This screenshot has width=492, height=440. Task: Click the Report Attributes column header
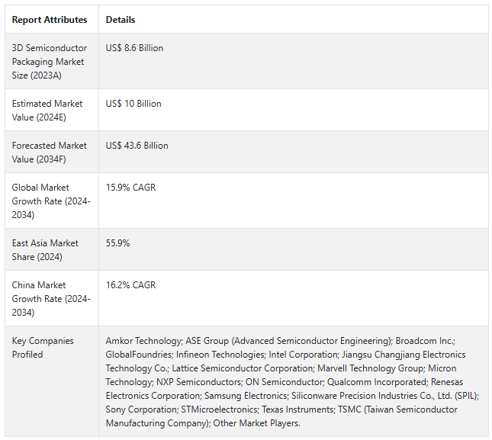click(50, 20)
